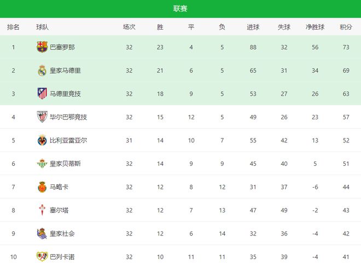This screenshot has height=266, width=361.
Task: Click the Real Betis crest icon
Action: tap(42, 164)
